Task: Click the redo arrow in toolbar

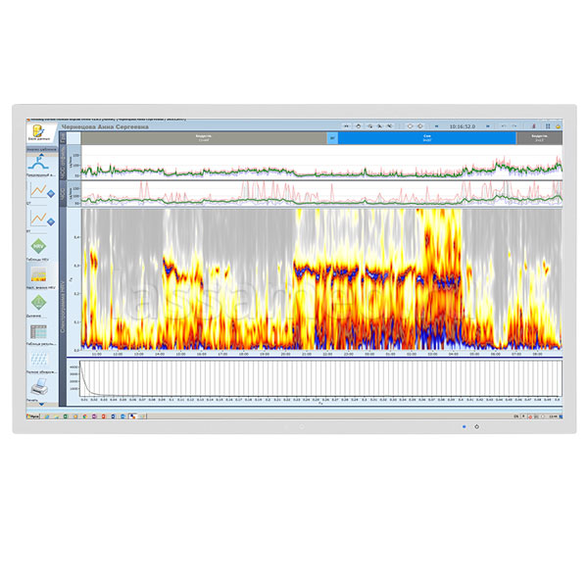Action: pyautogui.click(x=514, y=126)
